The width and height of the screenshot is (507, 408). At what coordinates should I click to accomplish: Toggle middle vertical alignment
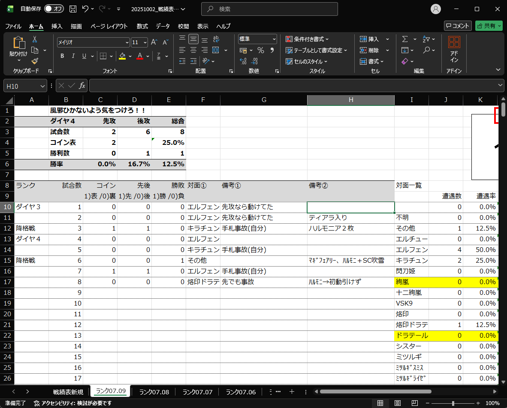(x=193, y=39)
